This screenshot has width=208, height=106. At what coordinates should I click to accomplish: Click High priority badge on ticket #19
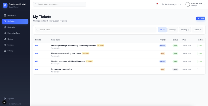162,69
